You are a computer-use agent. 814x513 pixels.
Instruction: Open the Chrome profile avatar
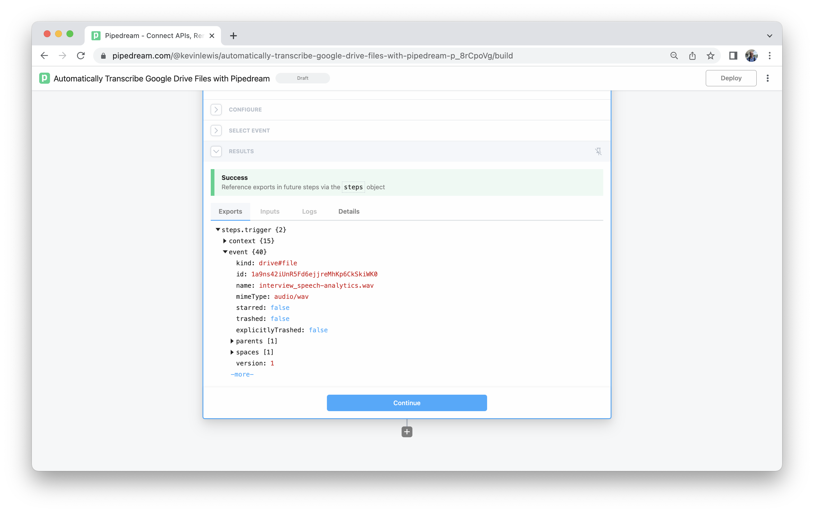[x=751, y=56]
